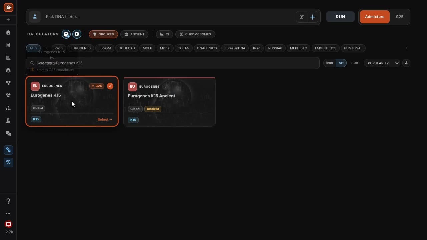Image resolution: width=427 pixels, height=240 pixels.
Task: Open the calculator icon in sidebar
Action: (8, 45)
